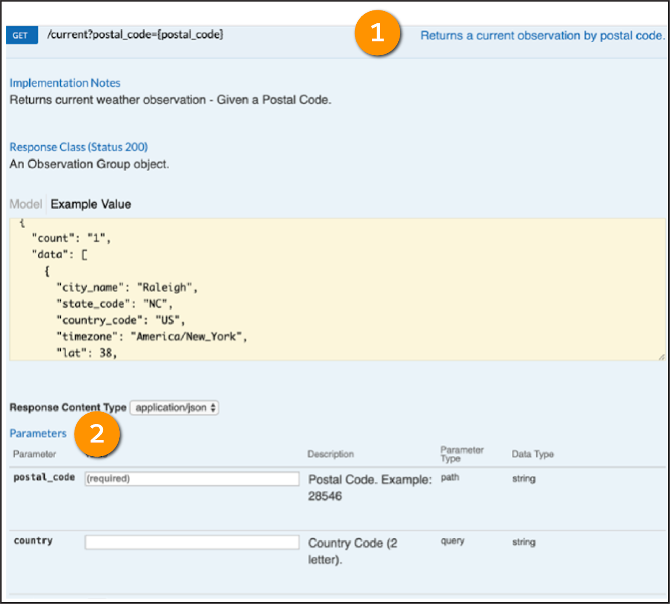Select the JSON example value text area

point(335,289)
